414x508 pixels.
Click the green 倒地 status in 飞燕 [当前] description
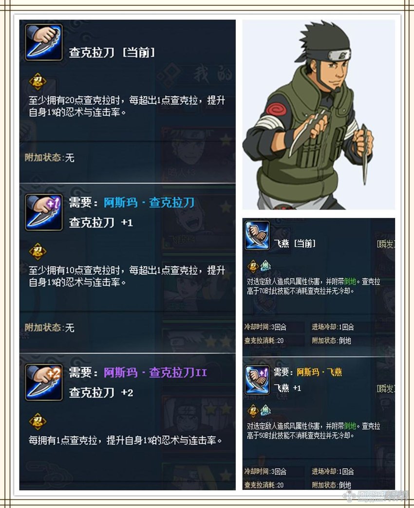(x=350, y=282)
